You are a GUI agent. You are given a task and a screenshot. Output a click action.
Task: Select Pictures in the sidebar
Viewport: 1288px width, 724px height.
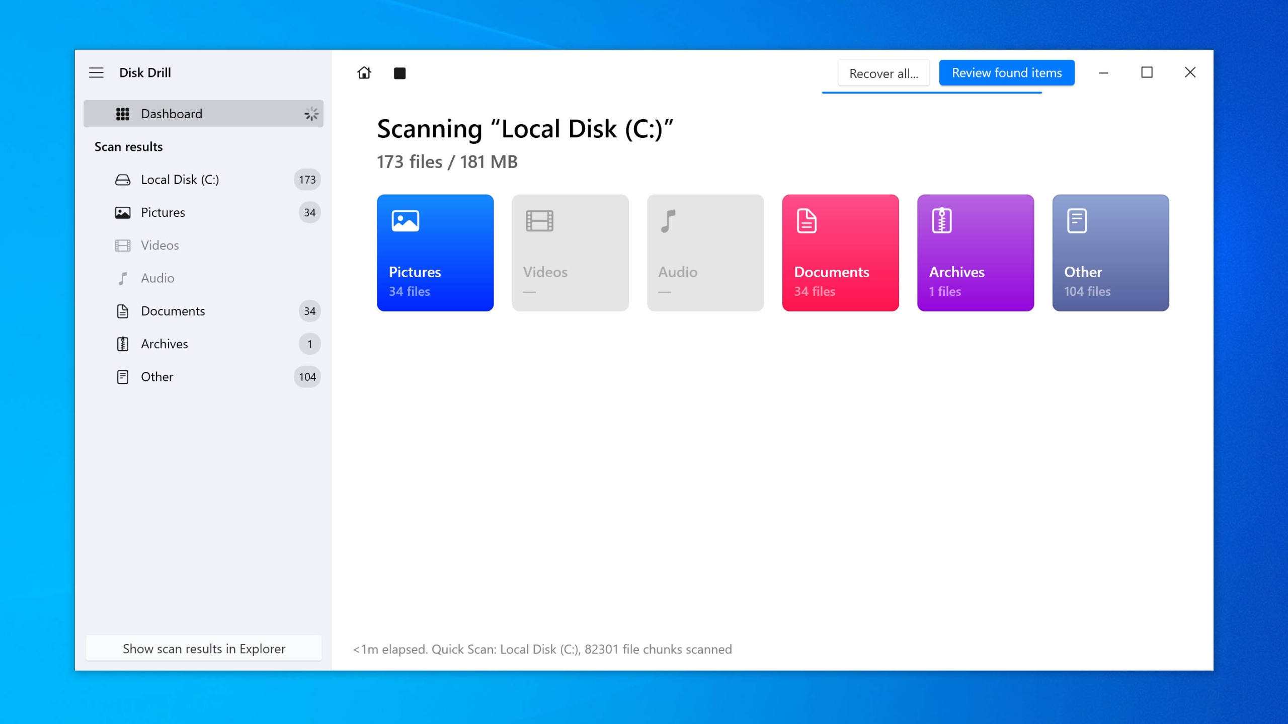click(x=203, y=212)
